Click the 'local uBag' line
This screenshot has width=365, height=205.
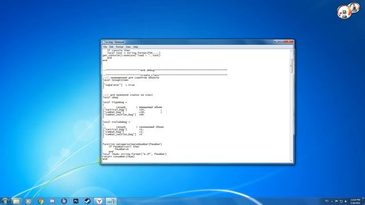110,97
